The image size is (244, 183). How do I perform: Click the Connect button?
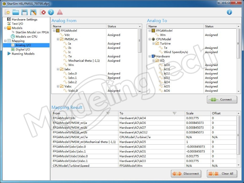click(x=222, y=99)
